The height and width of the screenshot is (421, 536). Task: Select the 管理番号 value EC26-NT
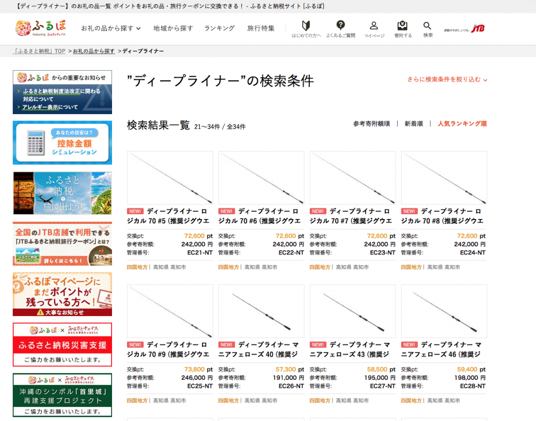tap(291, 386)
